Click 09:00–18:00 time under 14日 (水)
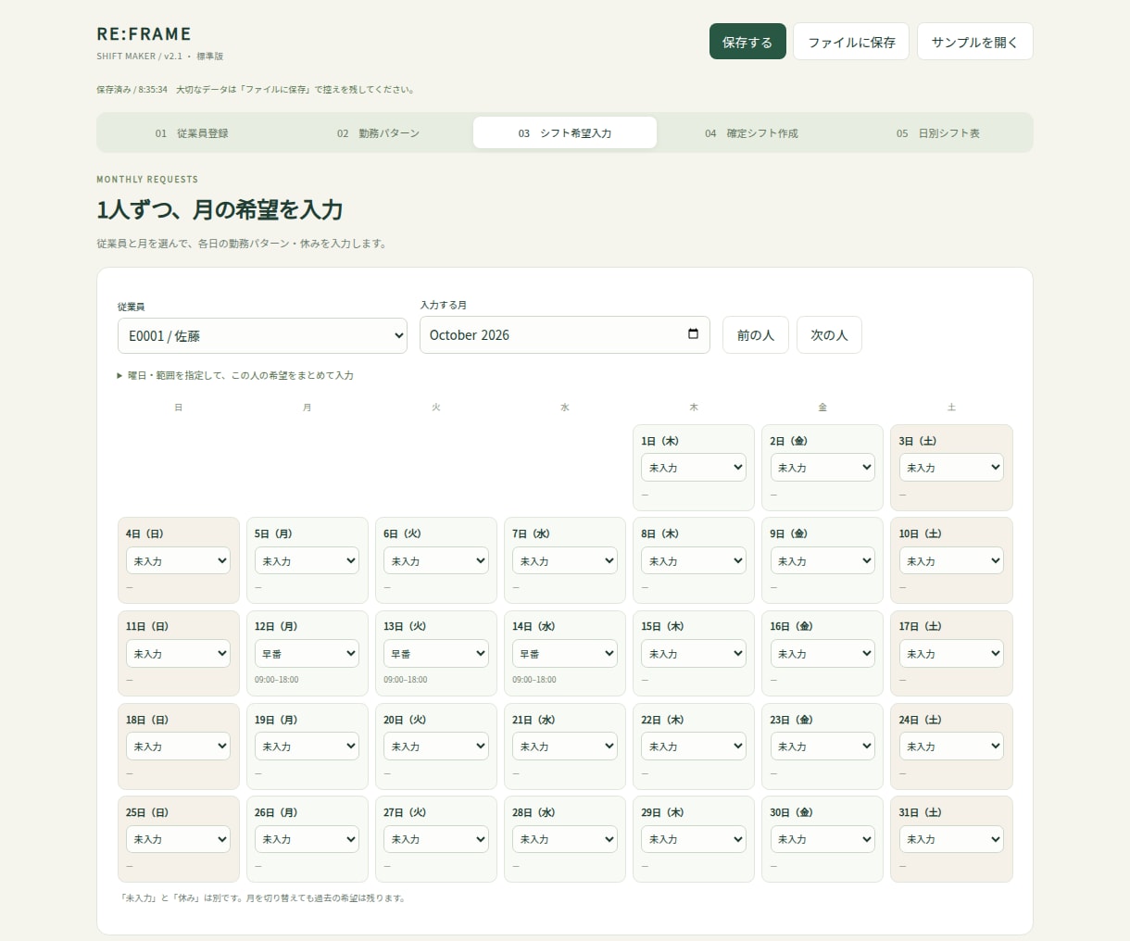This screenshot has height=941, width=1130. click(534, 680)
